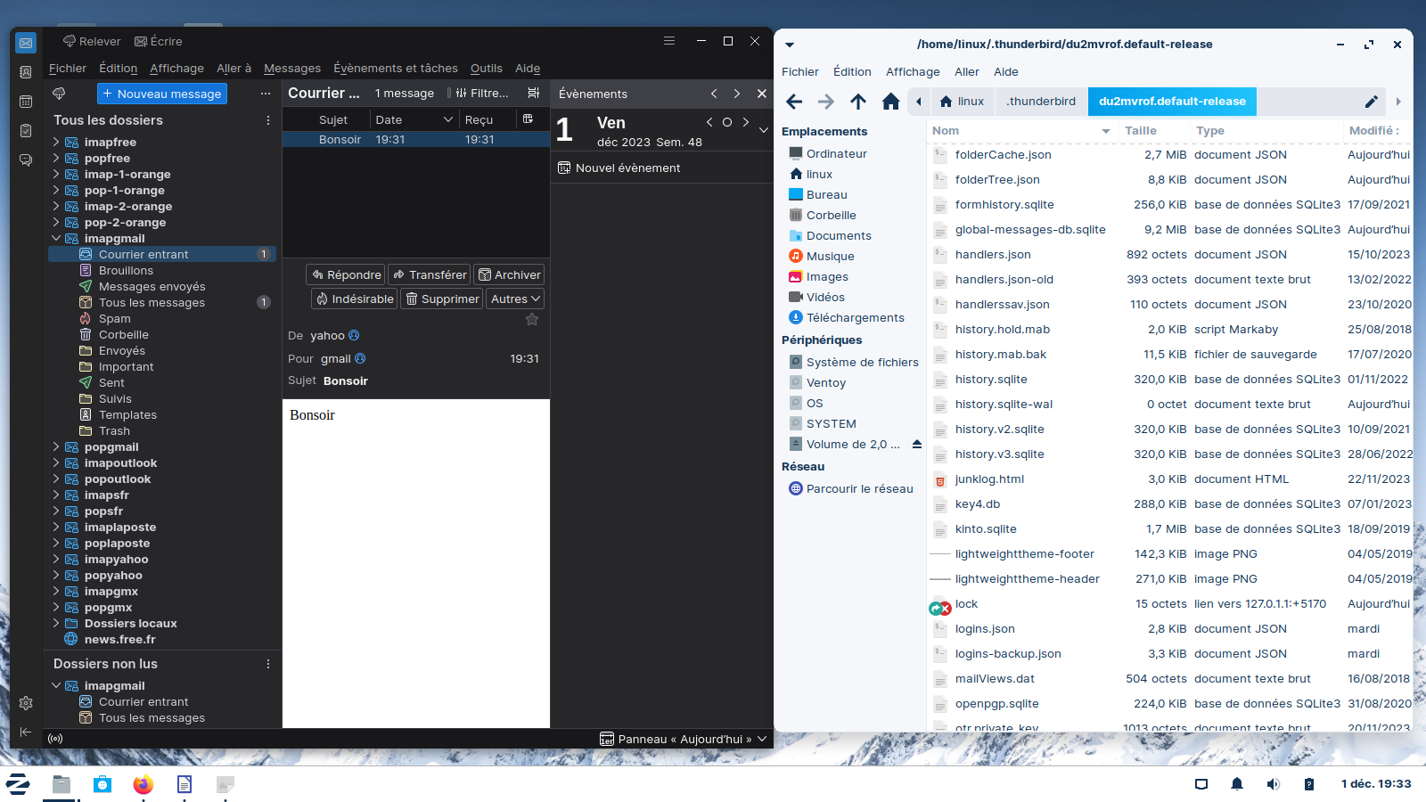Screen dimensions: 1426x802
Task: Open Tous les dossiers options menu
Action: tap(268, 120)
